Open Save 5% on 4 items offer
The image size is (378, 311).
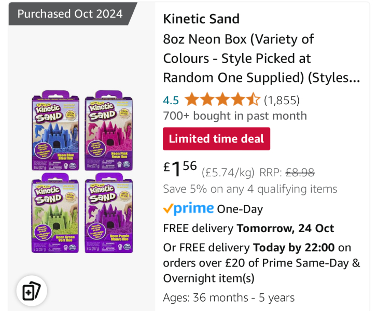[x=250, y=189]
